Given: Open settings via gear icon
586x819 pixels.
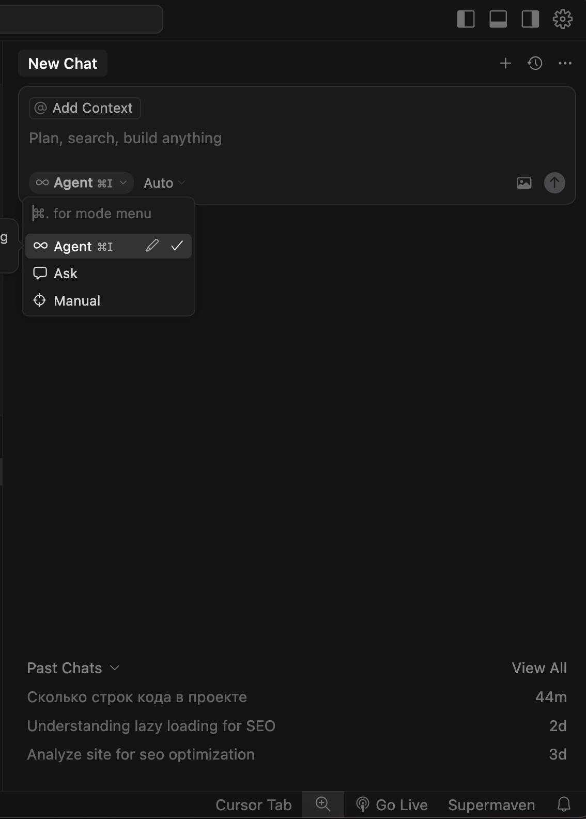Looking at the screenshot, I should [562, 20].
